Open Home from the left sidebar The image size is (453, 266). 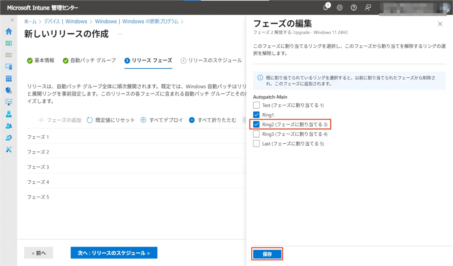(x=9, y=31)
